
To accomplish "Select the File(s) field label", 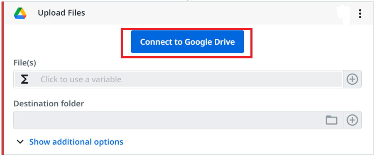I will point(25,63).
